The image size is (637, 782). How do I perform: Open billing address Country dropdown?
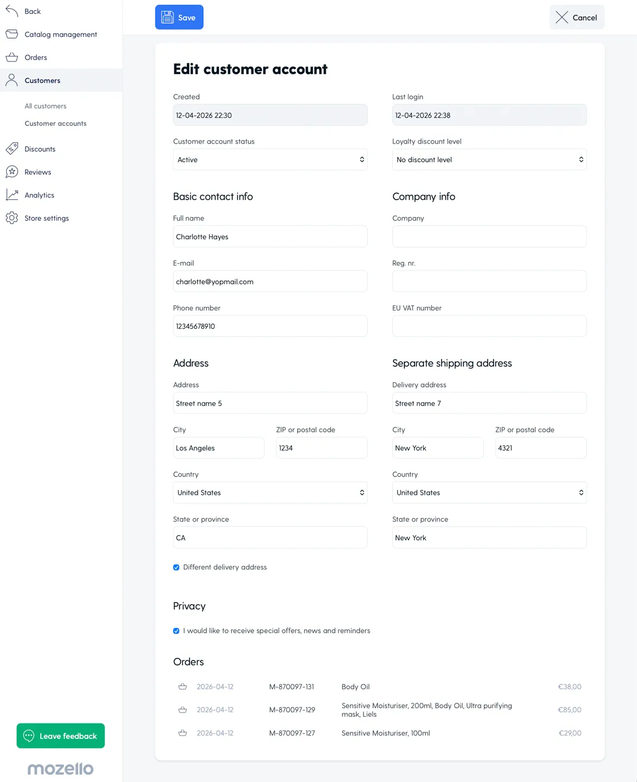270,493
